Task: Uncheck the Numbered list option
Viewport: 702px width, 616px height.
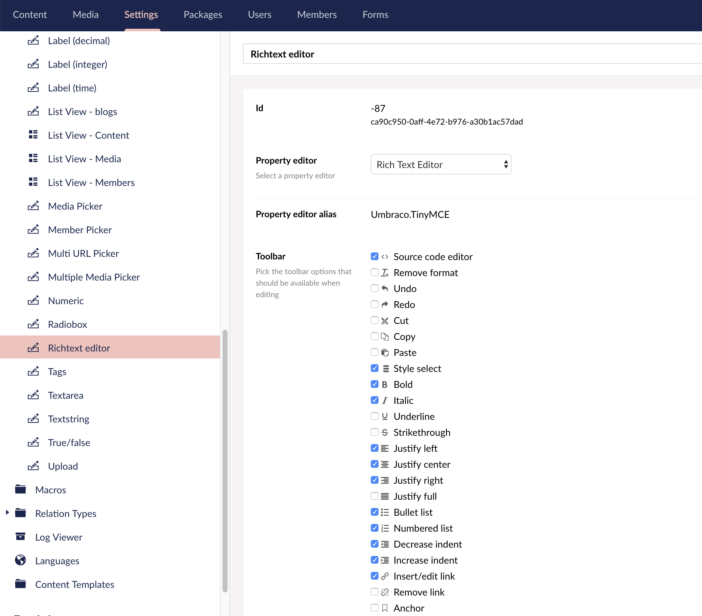Action: 374,528
